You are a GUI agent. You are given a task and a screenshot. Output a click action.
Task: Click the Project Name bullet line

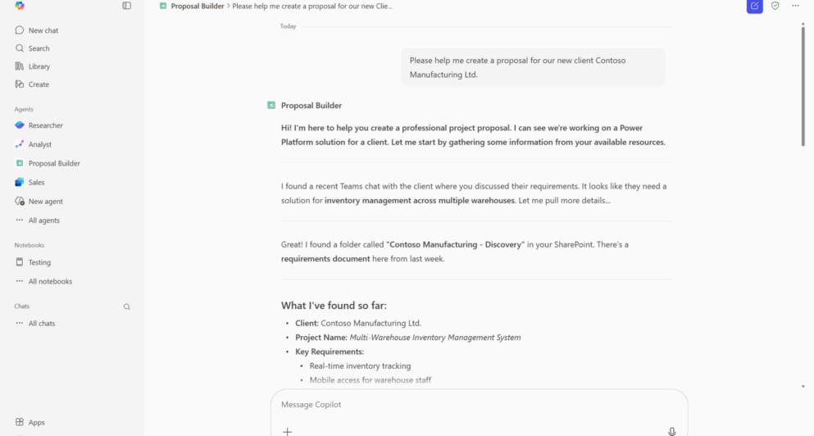point(408,338)
